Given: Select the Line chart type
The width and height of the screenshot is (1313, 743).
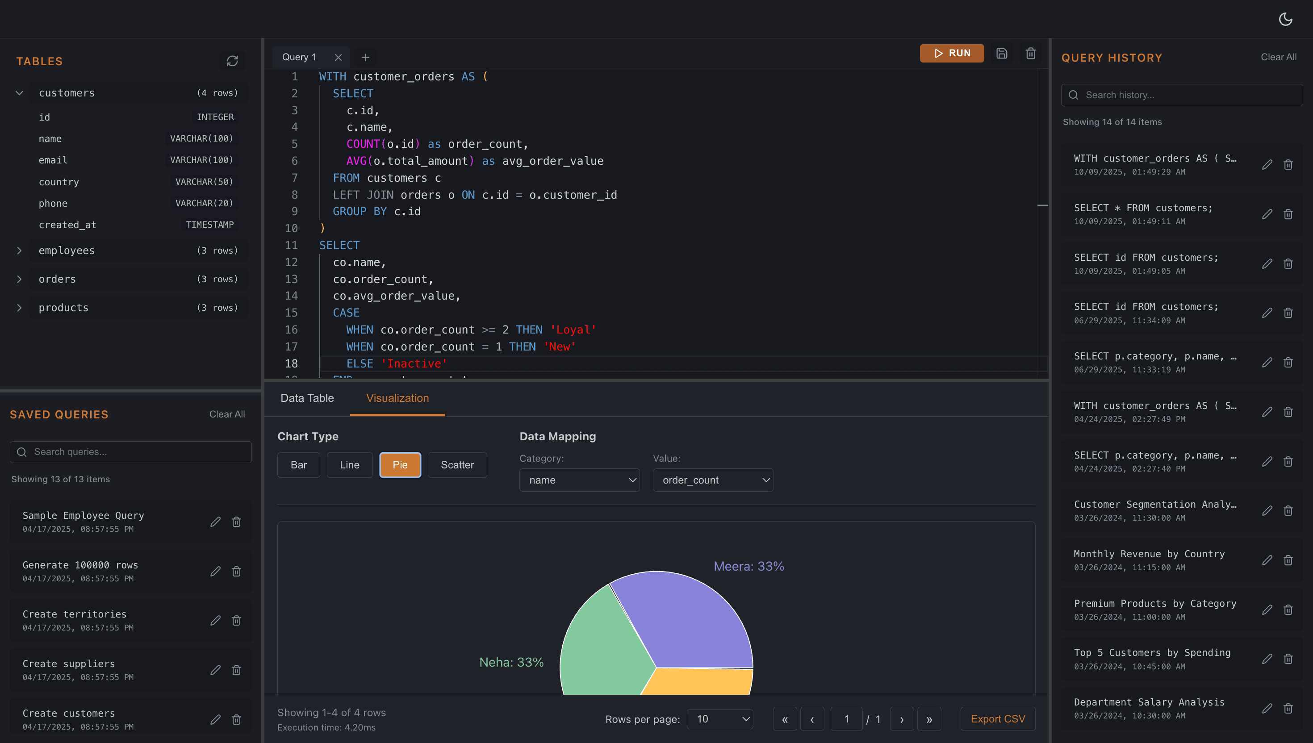Looking at the screenshot, I should tap(349, 465).
